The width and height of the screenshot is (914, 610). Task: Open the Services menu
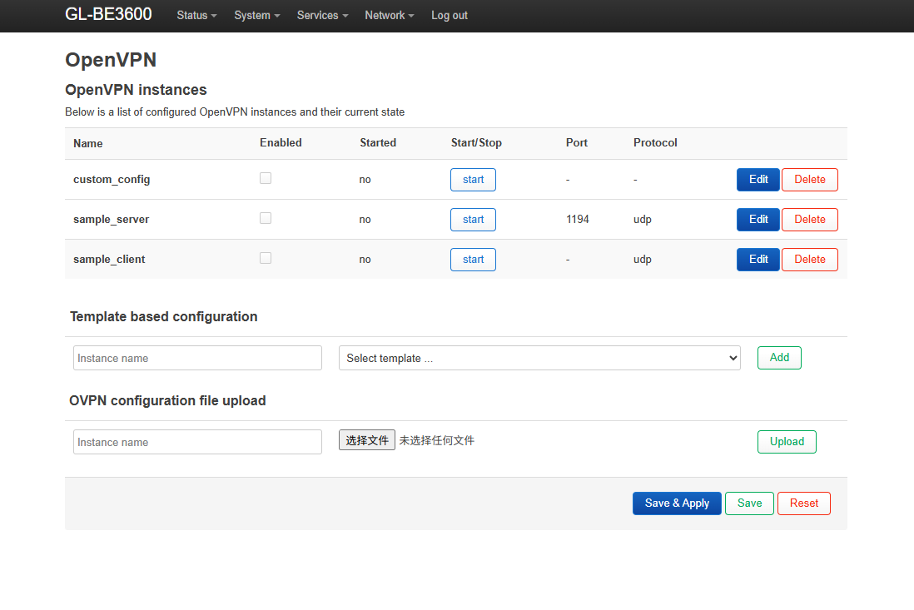322,15
